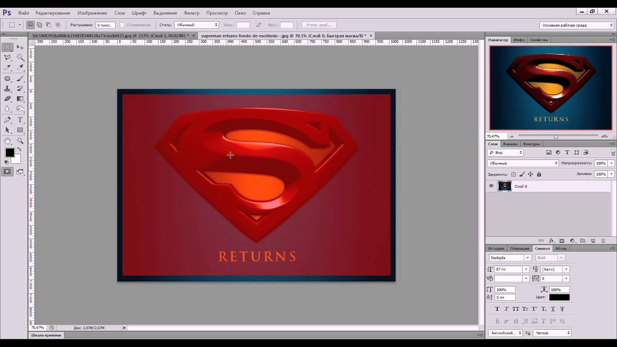Viewport: 617px width, 347px height.
Task: Select the Blur tool
Action: pos(7,109)
